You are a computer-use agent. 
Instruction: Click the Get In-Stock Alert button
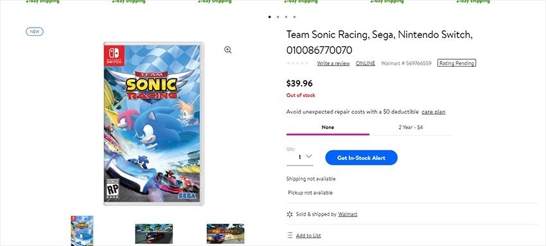361,157
